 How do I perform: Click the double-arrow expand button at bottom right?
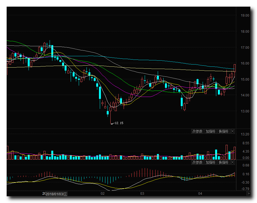[x=248, y=194]
